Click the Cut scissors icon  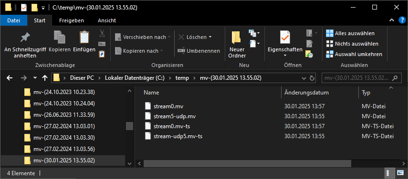coord(102,33)
